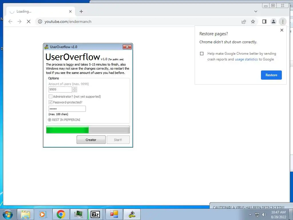This screenshot has width=293, height=220.
Task: Click the UserOverflow key taskbar icon
Action: click(132, 214)
